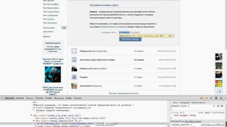Screen dimensions: 227x127
Task: Click the dock-side window icon in DevTools
Action: click(x=221, y=98)
